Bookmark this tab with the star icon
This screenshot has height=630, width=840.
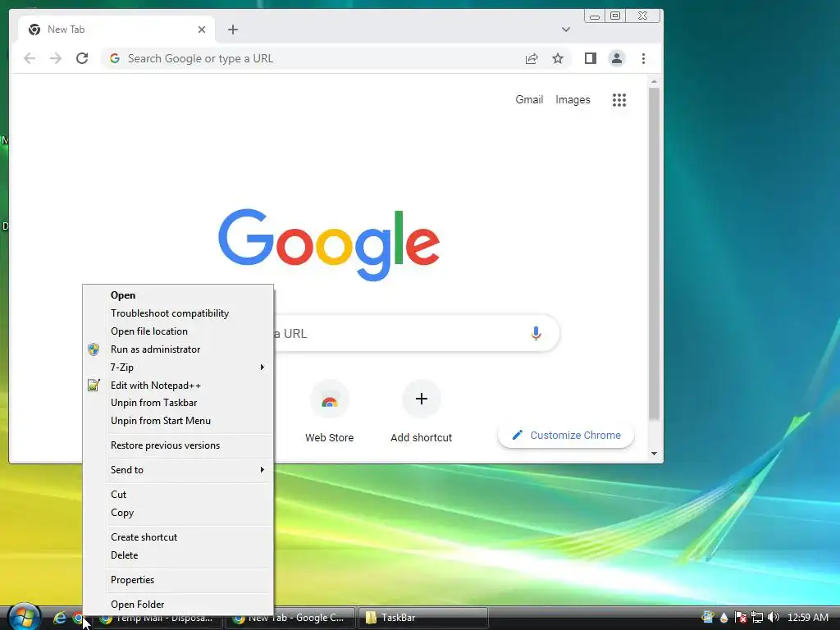[558, 58]
